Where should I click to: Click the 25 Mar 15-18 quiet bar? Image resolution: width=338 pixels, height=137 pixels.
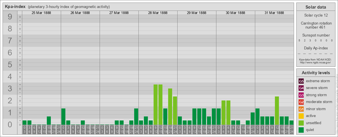49,121
